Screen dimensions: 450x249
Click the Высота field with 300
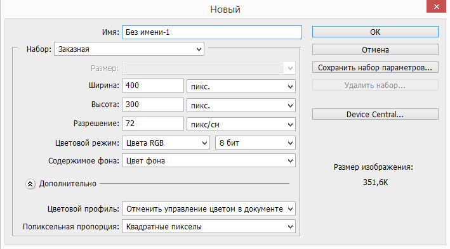tap(153, 105)
